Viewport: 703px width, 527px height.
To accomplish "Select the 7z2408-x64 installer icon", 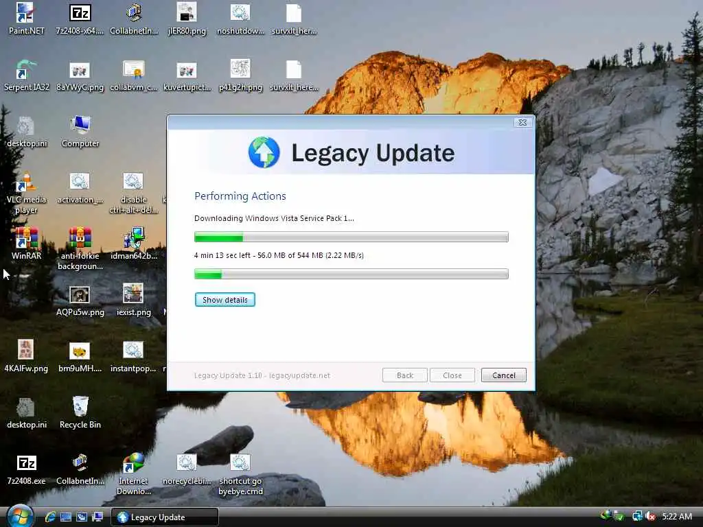I will coord(80,19).
